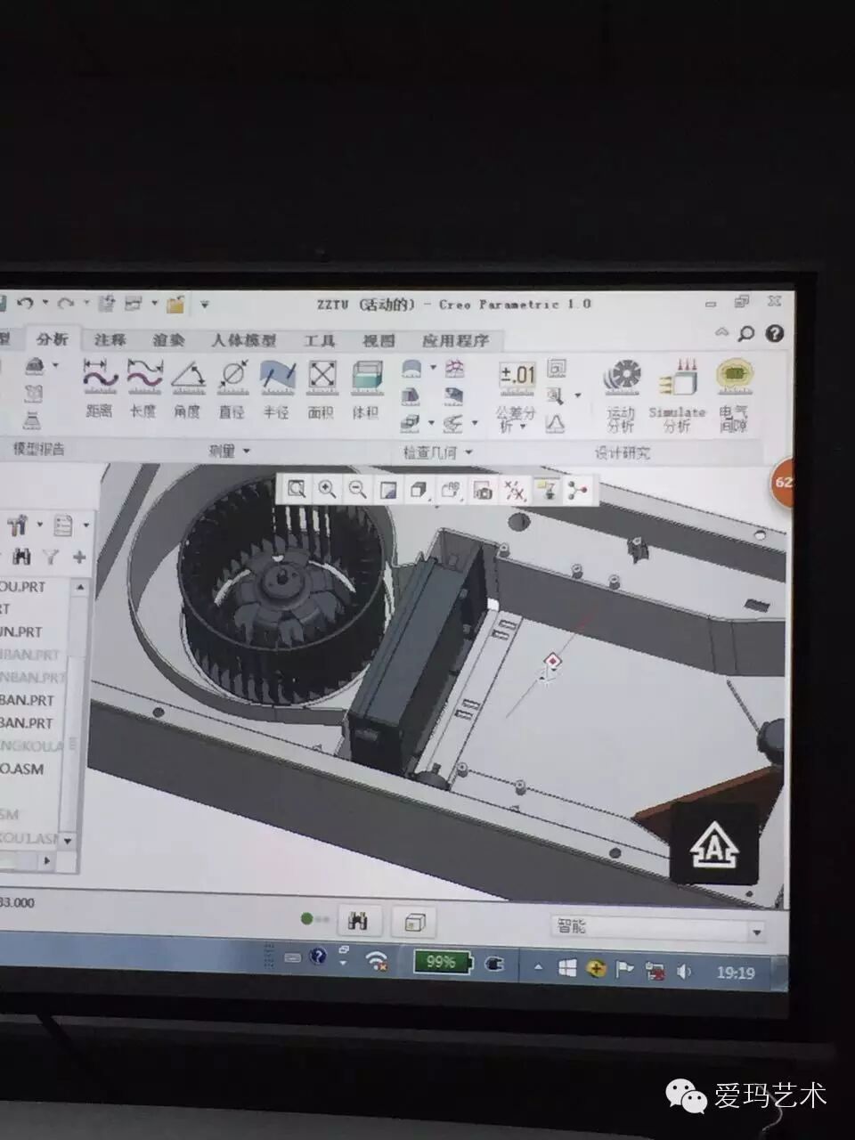Toggle the spin center icon
The image size is (855, 1140).
coord(578,492)
